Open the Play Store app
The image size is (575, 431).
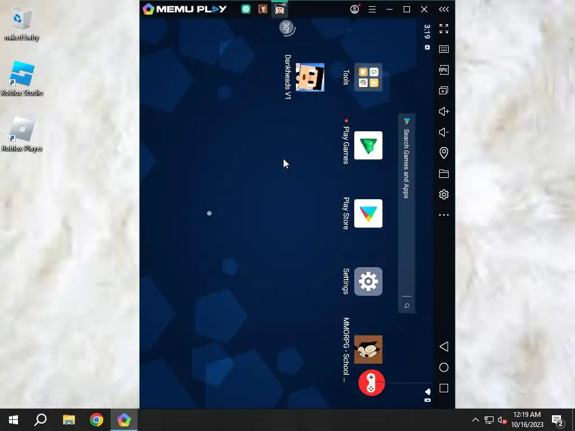coord(368,214)
